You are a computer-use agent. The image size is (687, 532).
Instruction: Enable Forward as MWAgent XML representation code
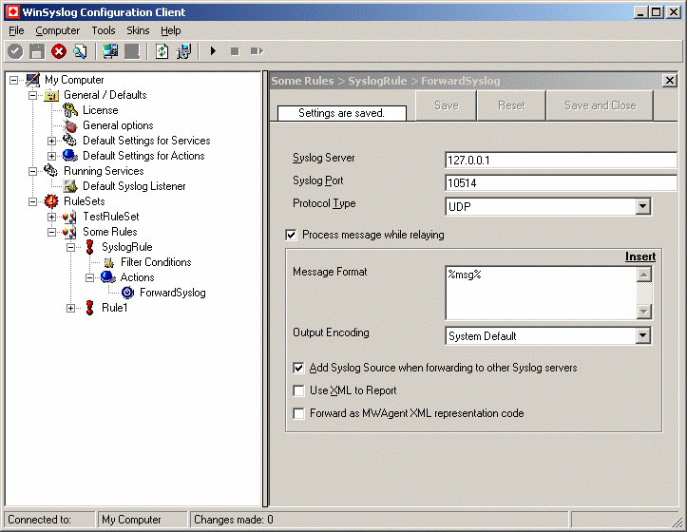(298, 413)
